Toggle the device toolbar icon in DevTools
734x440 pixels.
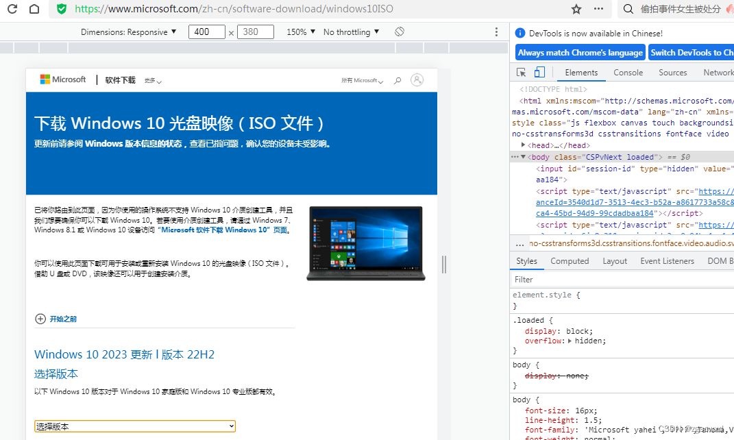[539, 72]
